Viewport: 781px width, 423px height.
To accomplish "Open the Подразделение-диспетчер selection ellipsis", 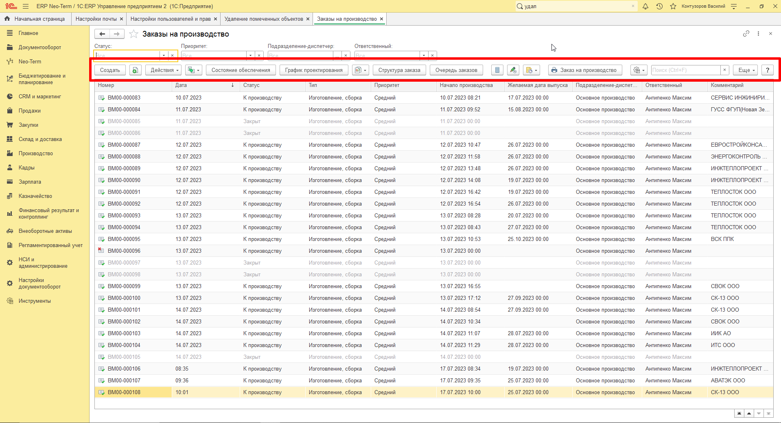I will click(x=337, y=55).
